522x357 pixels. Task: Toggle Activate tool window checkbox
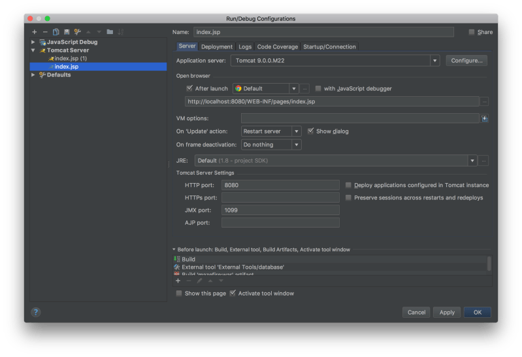(233, 293)
